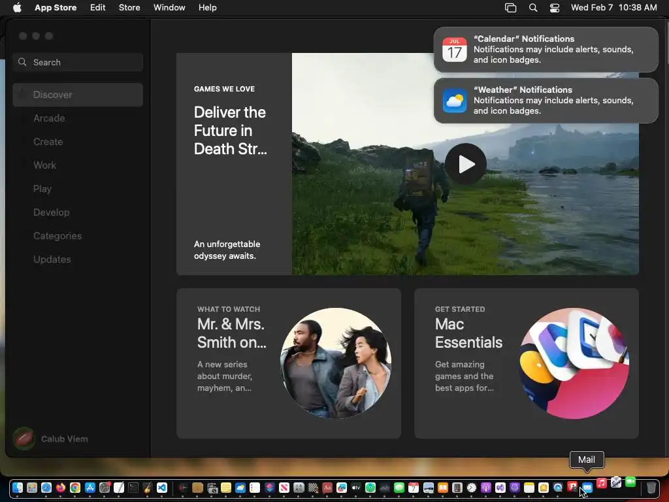Open Font Book from the Dock
This screenshot has width=669, height=502.
[298, 488]
